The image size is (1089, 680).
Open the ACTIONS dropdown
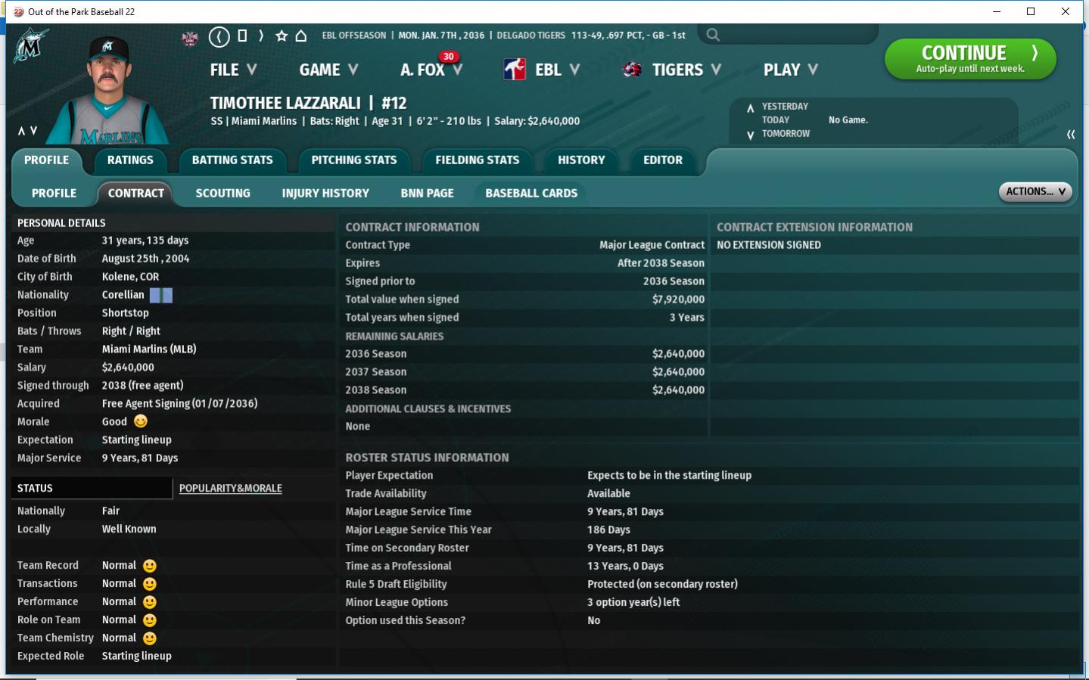(x=1035, y=192)
